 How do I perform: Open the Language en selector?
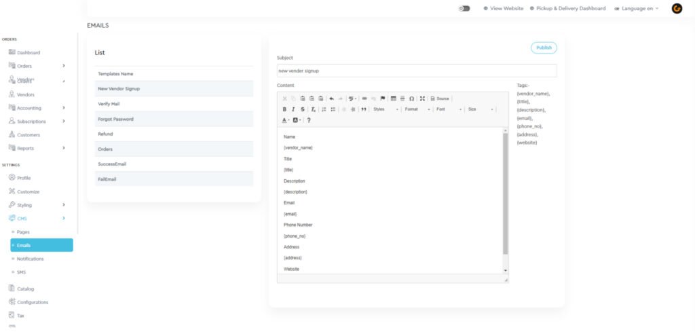pos(636,8)
